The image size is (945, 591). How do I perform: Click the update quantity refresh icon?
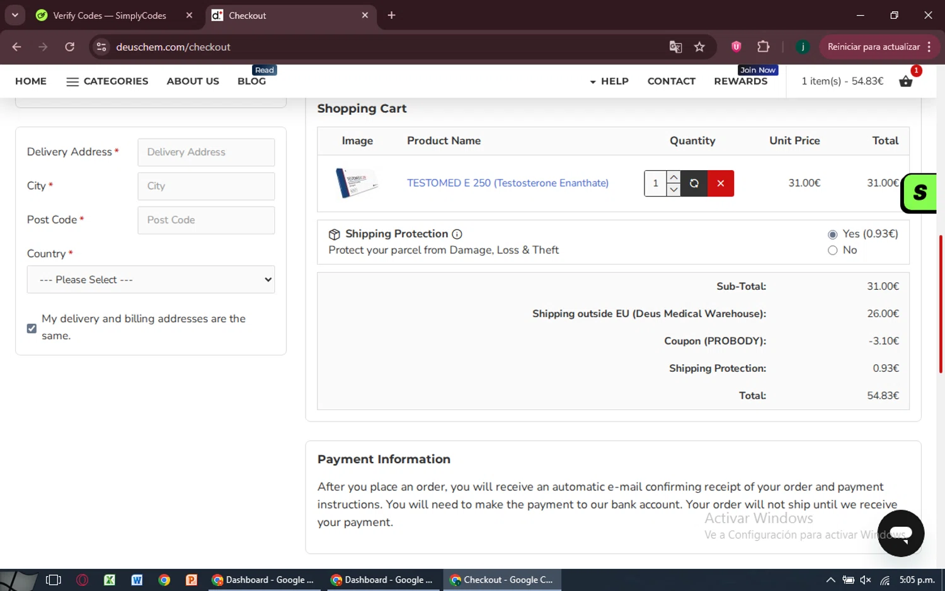pyautogui.click(x=694, y=183)
